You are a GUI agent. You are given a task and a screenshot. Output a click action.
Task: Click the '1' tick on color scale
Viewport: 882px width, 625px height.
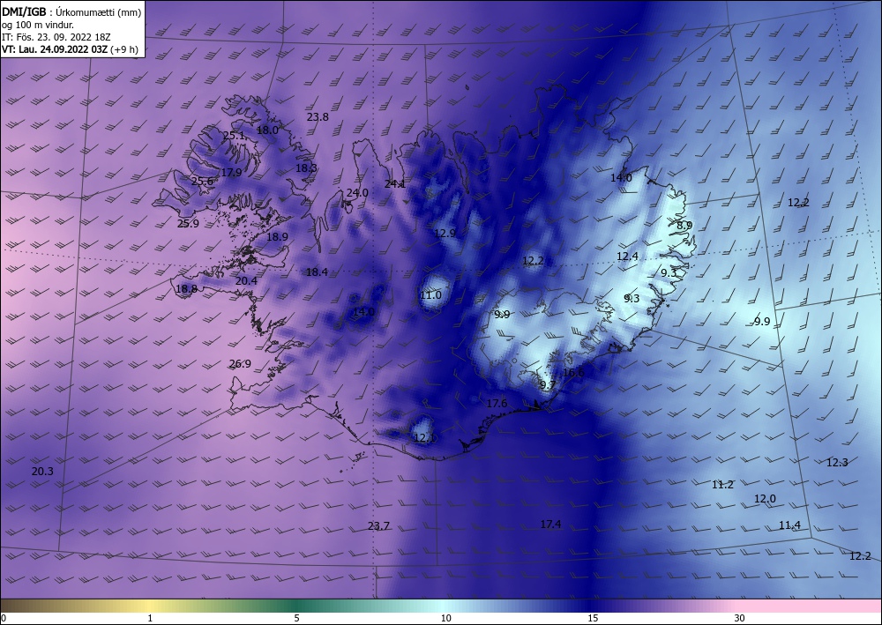(150, 618)
